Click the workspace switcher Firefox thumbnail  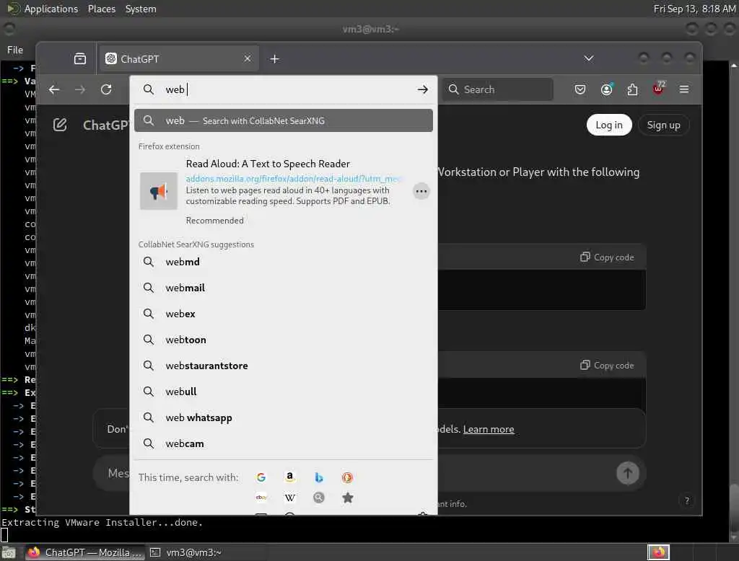point(658,552)
